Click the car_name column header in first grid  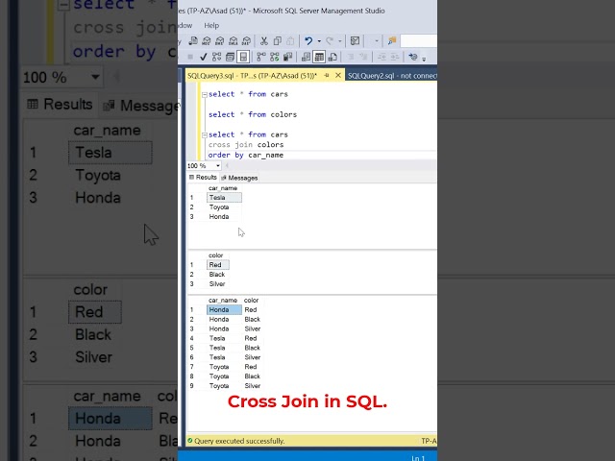pos(223,188)
